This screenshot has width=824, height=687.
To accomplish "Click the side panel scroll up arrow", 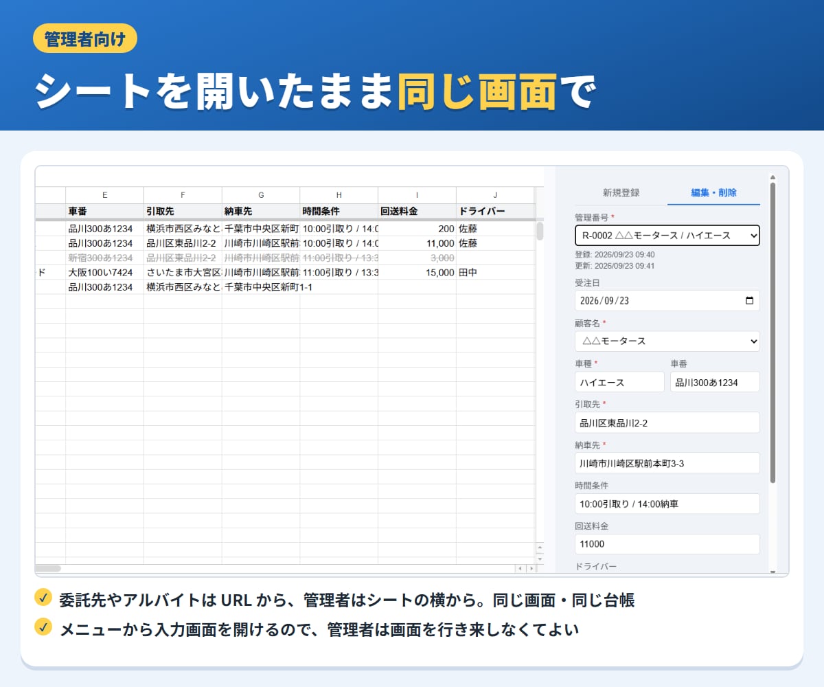I will click(x=773, y=177).
